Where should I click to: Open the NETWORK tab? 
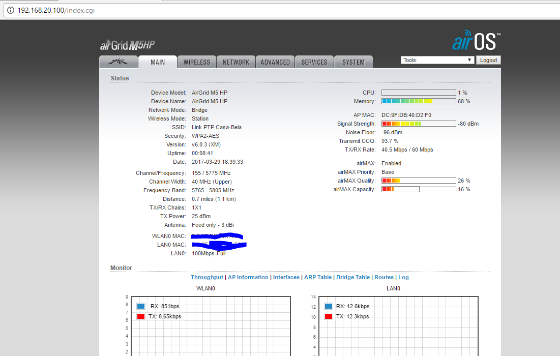[235, 62]
